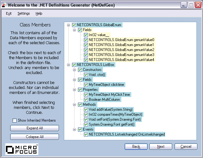Image resolution: width=203 pixels, height=158 pixels.
Task: Open the Help menu
Action: [x=39, y=13]
